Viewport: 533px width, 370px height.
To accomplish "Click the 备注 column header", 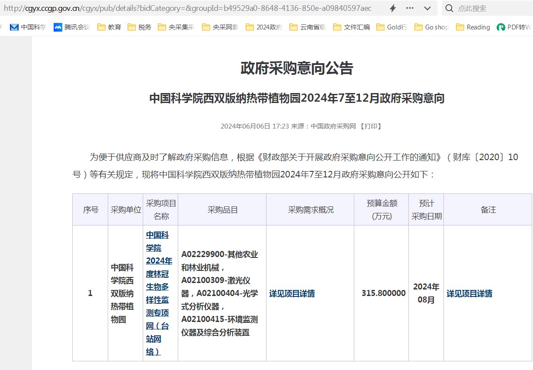I will coord(488,210).
